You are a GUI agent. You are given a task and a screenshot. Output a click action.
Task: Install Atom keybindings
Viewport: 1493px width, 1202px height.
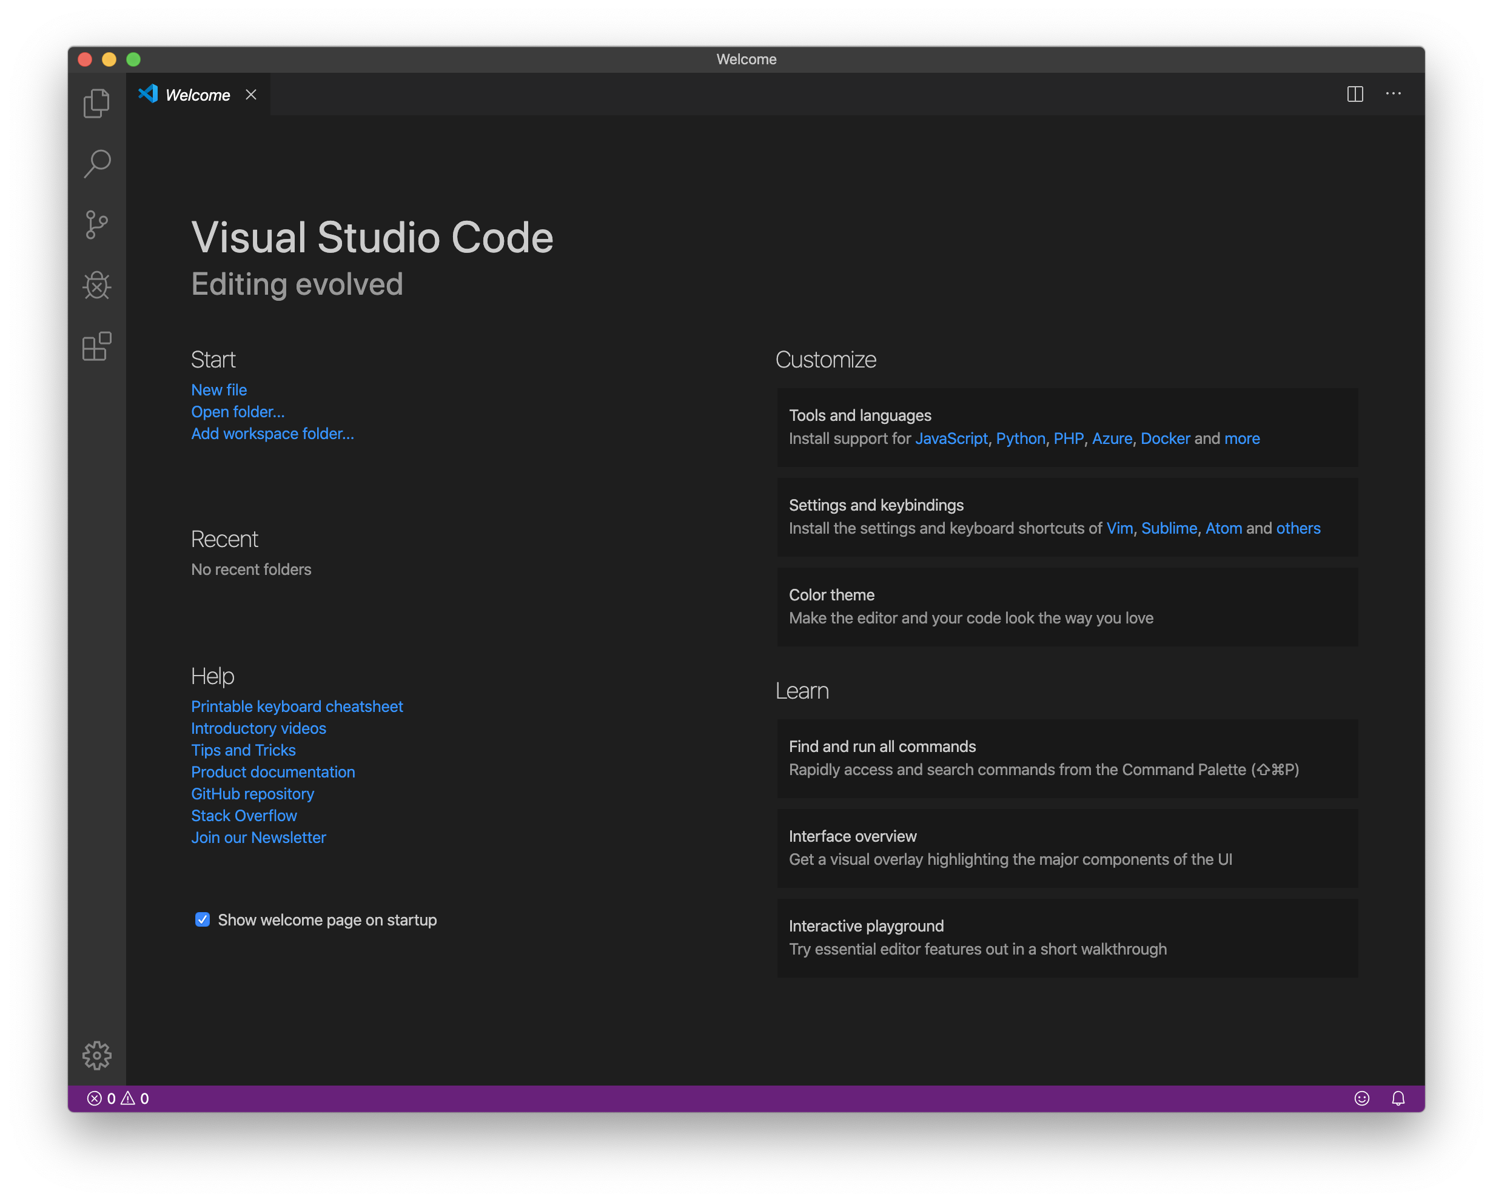[x=1224, y=528]
